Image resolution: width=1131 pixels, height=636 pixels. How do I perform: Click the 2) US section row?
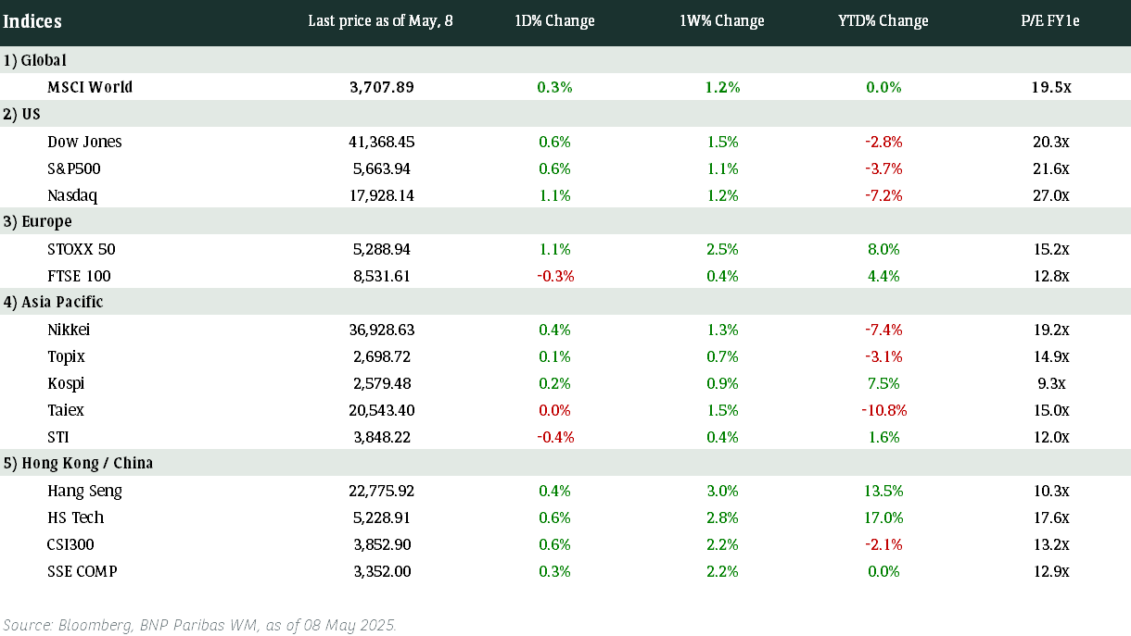565,114
